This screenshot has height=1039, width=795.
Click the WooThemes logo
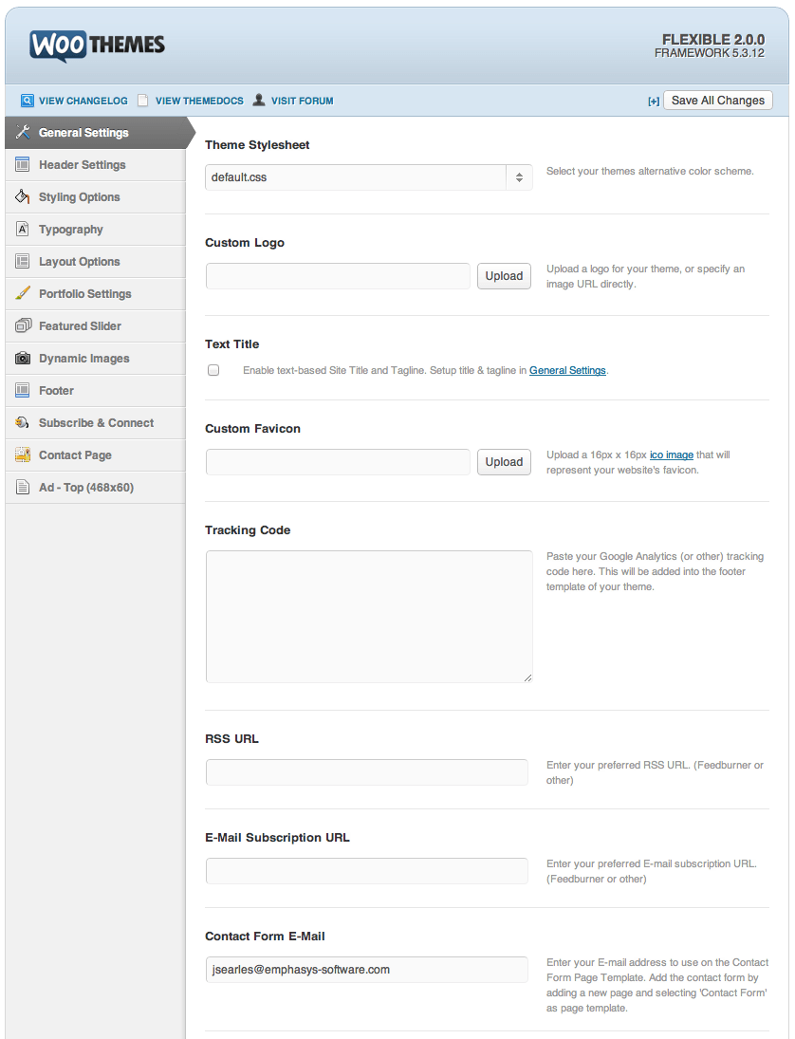coord(97,45)
